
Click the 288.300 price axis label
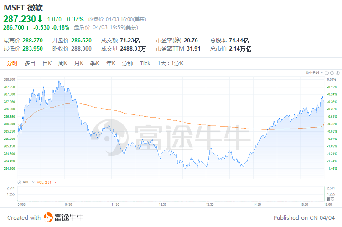tap(9, 80)
